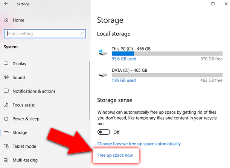This screenshot has width=230, height=168.
Task: Maximize the Settings window
Action: (213, 4)
